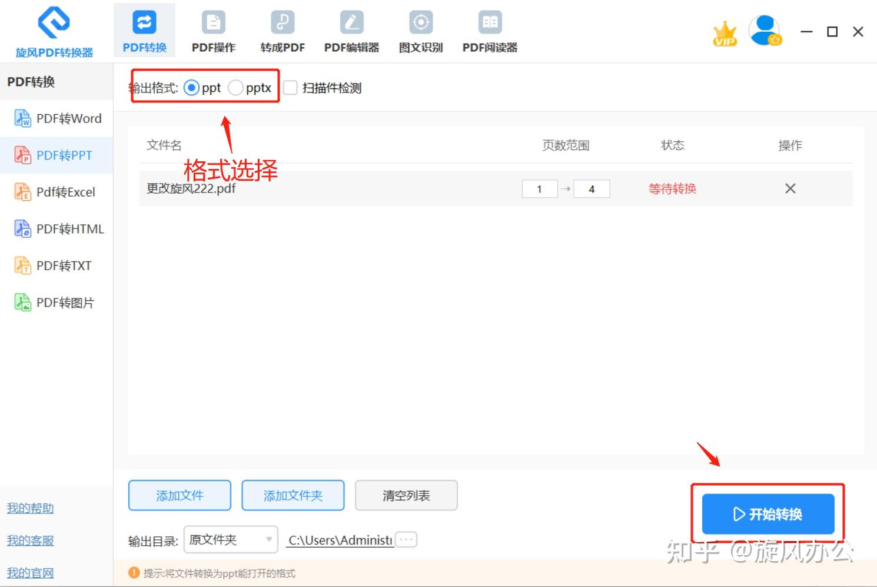Select PDF转Word in the sidebar

point(57,118)
